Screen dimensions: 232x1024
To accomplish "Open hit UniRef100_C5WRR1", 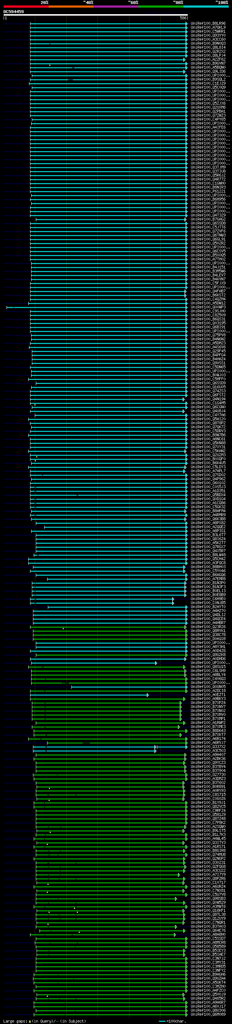I will pos(208,32).
